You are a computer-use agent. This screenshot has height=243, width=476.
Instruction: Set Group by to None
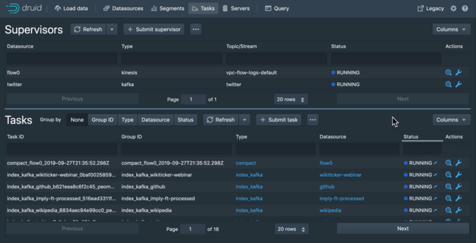pos(77,120)
